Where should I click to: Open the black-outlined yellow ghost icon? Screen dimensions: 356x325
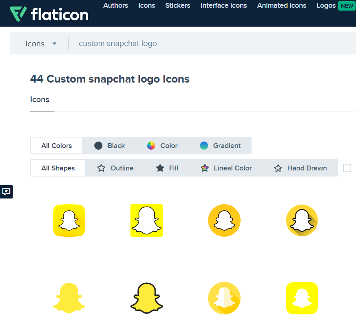[147, 298]
